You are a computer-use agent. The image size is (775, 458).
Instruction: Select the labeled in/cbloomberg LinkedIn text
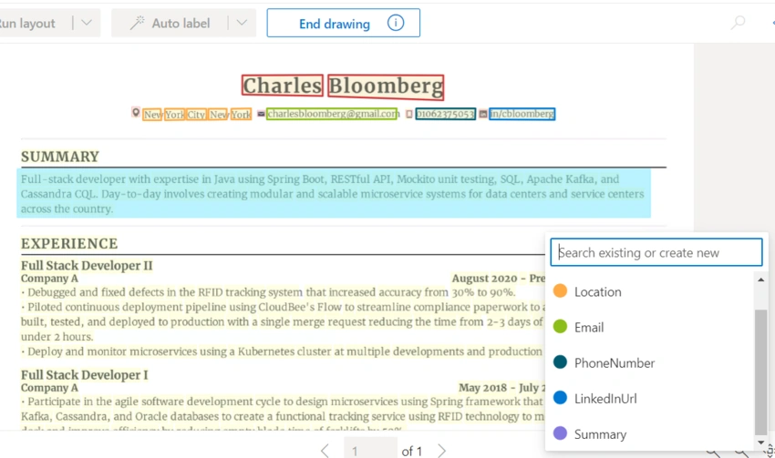click(522, 114)
